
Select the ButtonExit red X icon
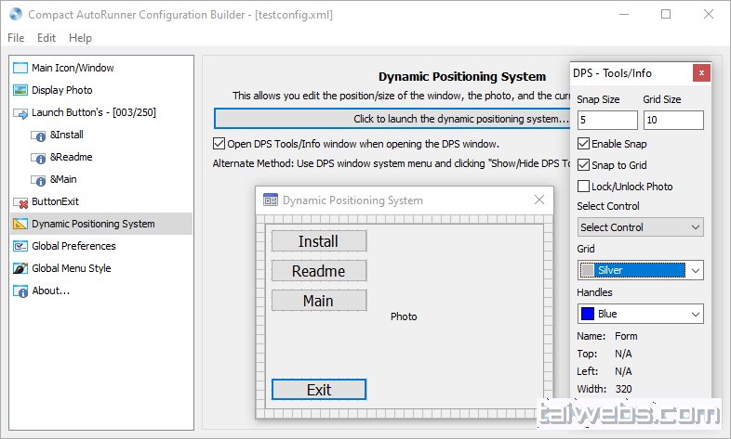[20, 201]
